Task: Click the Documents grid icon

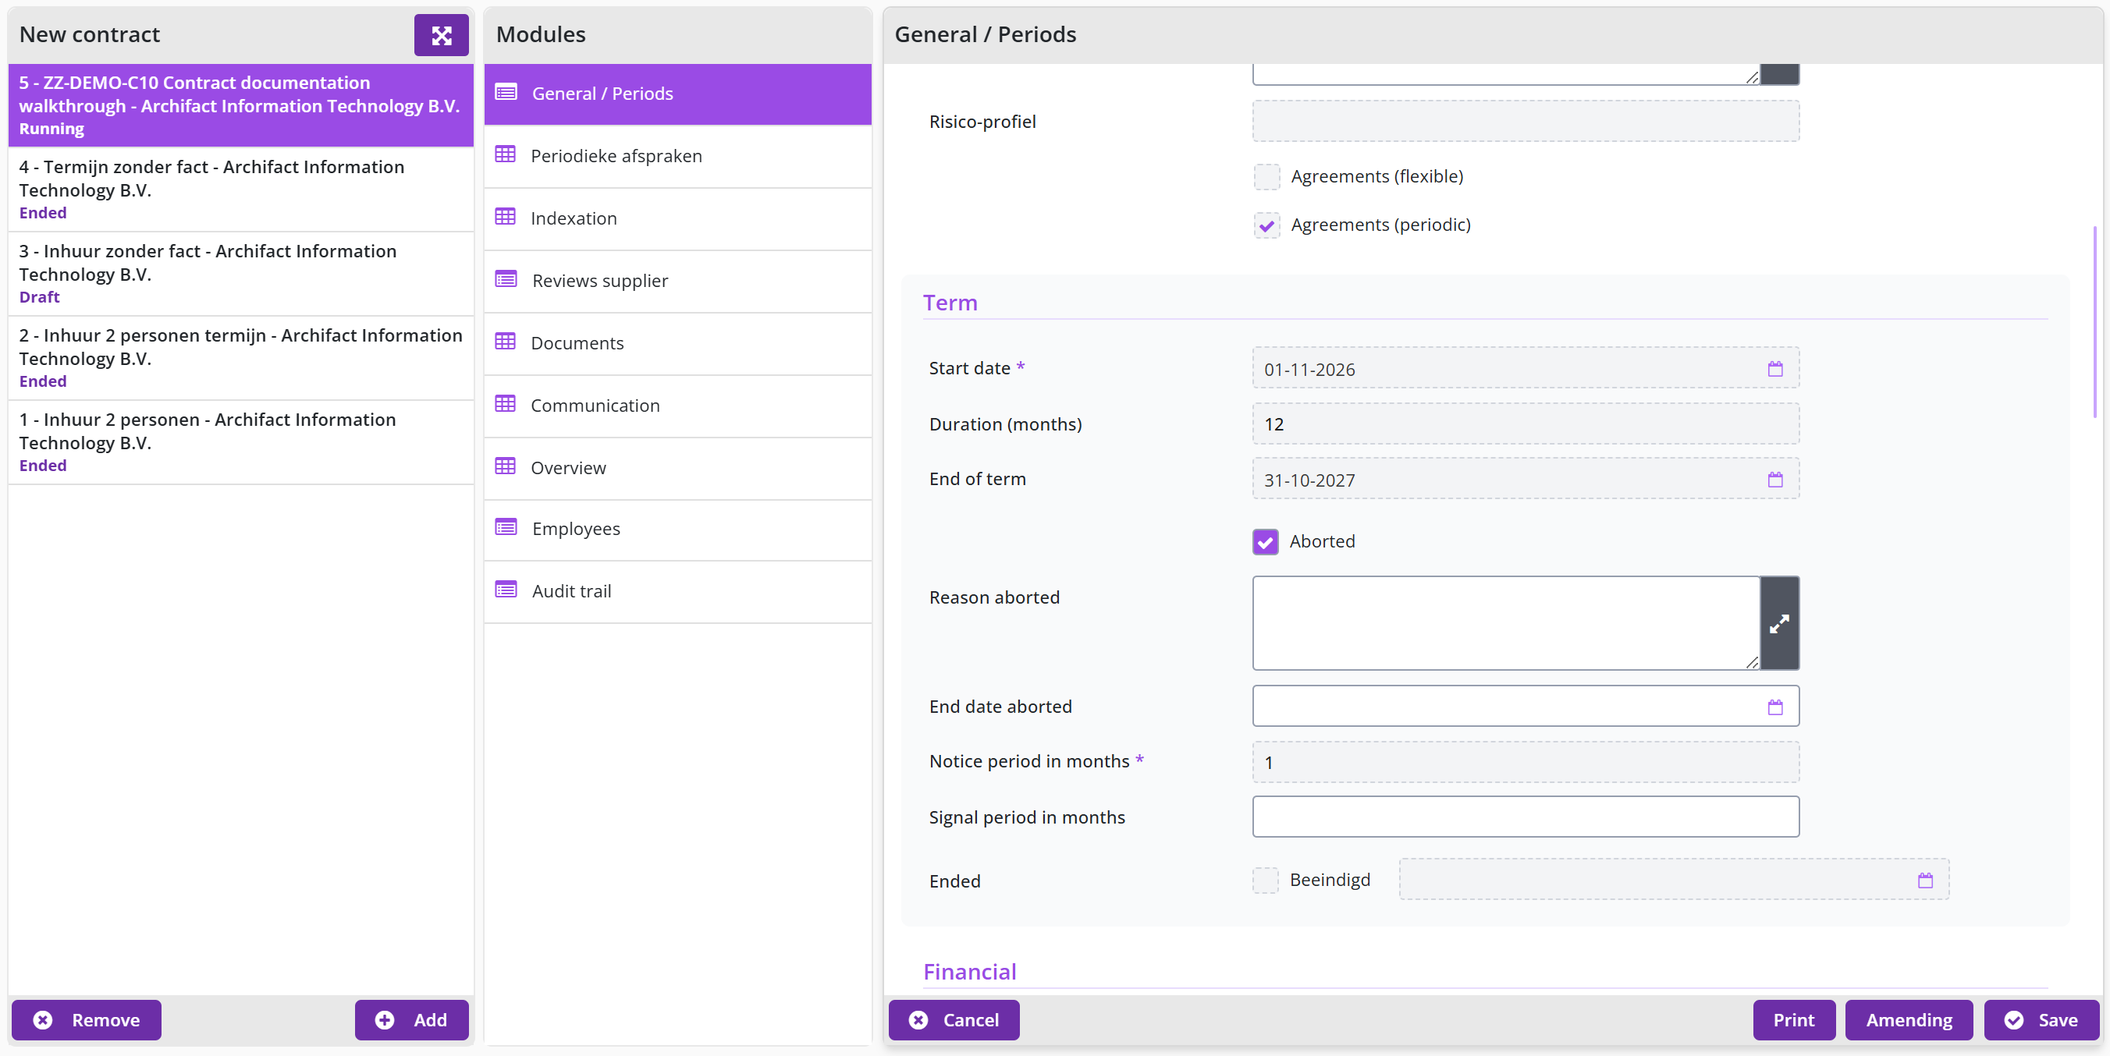Action: (x=506, y=342)
